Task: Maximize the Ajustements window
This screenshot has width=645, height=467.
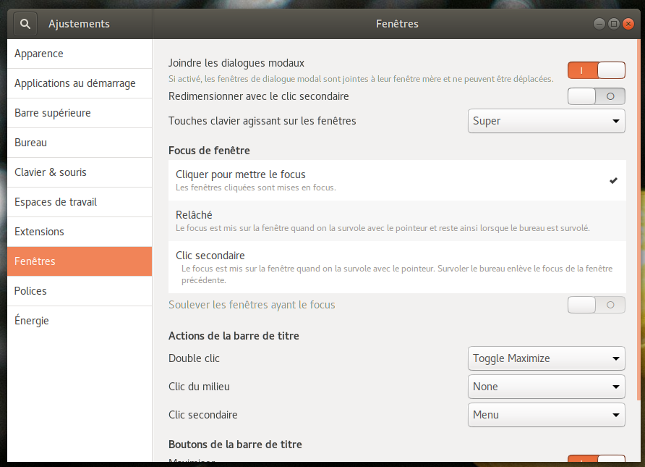Action: pos(613,24)
